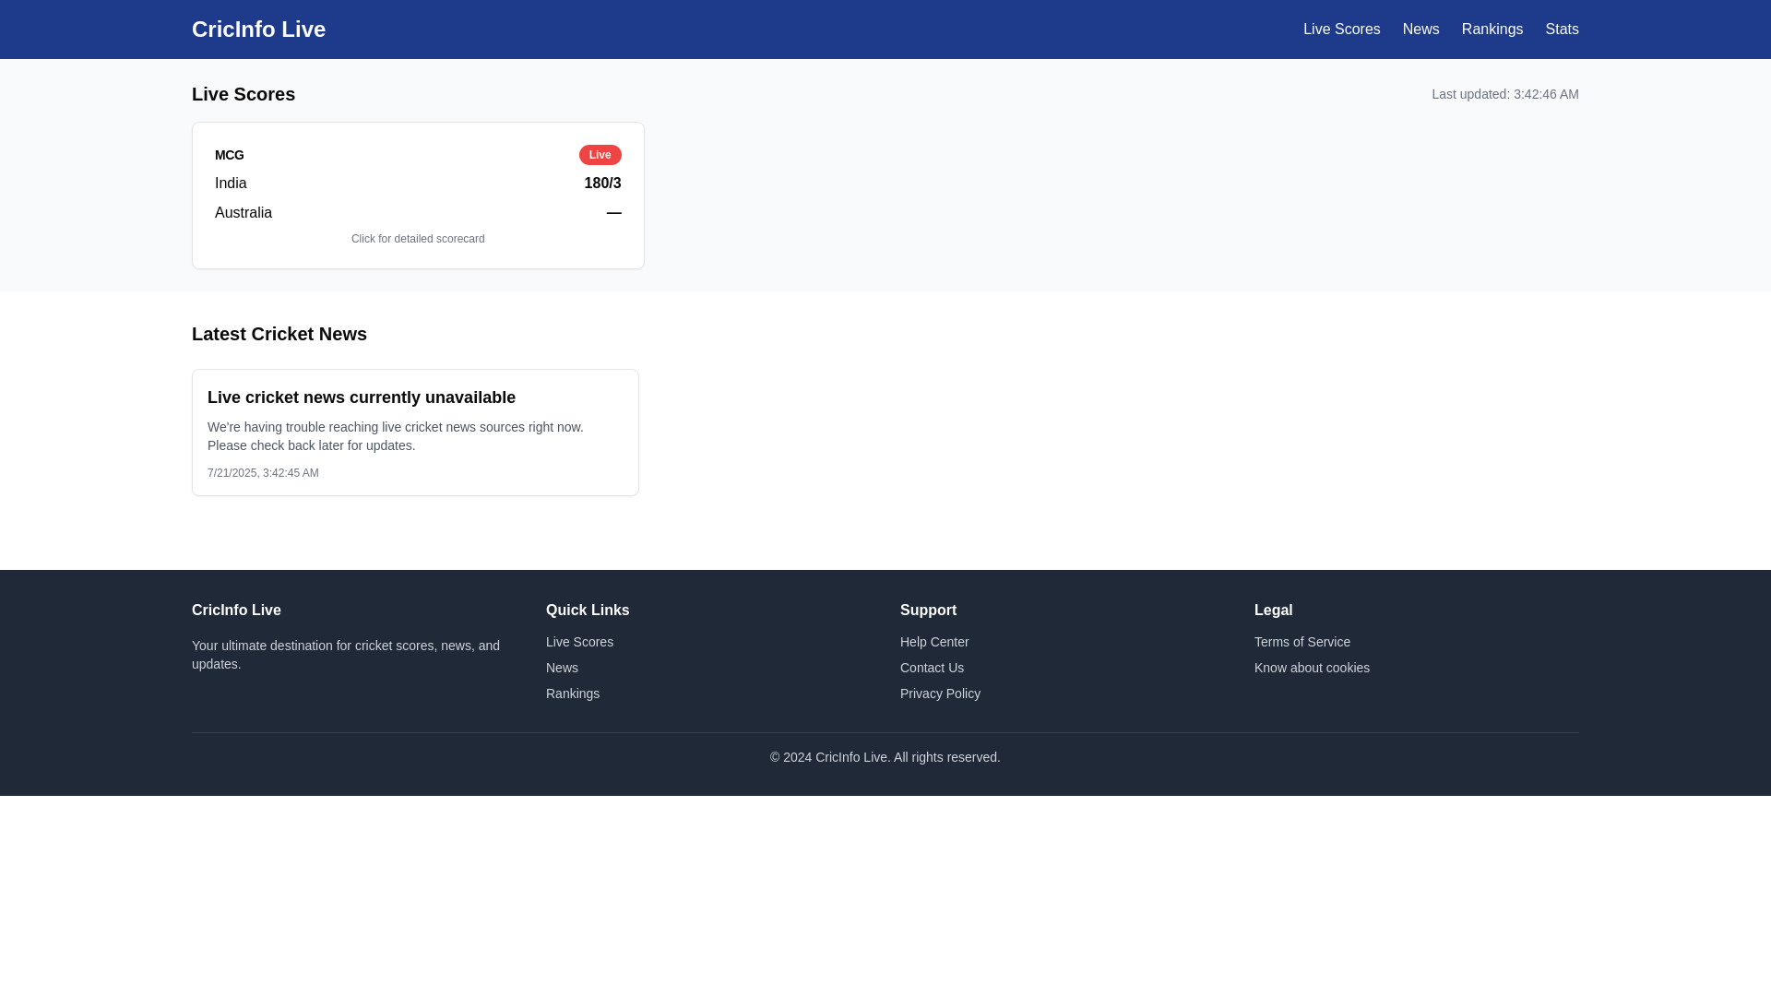Viewport: 1771px width, 996px height.
Task: Click the news timestamp 7/21/2025, 3:42:45 AM
Action: point(263,473)
